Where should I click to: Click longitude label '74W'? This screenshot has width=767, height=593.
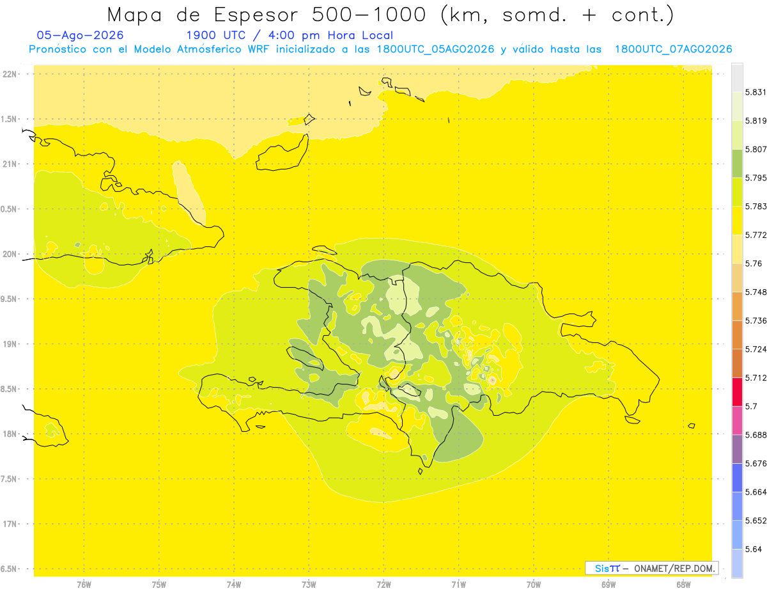pos(234,584)
